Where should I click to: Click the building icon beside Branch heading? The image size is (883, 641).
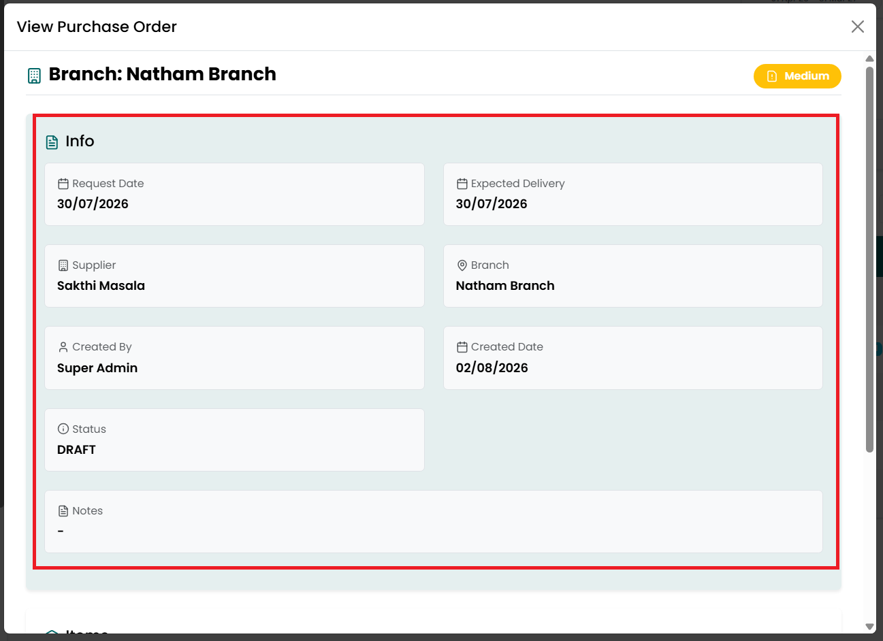tap(34, 76)
